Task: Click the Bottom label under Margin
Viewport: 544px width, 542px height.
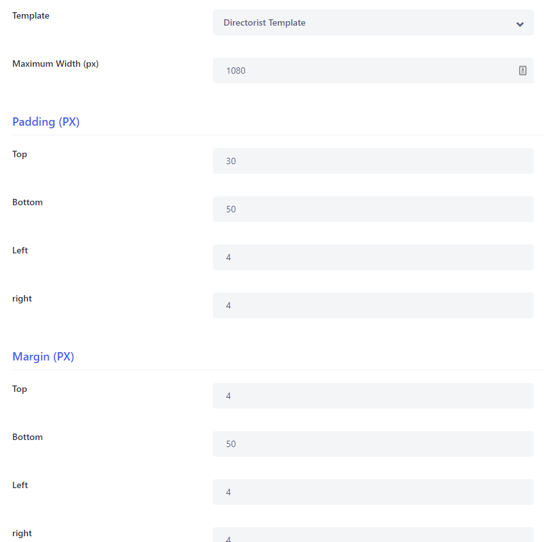Action: click(28, 437)
